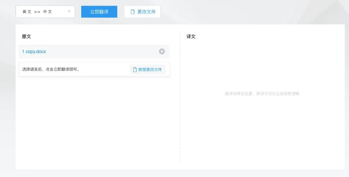Screen dimensions: 349x177
Task: Click the >> arrows between languages
Action: point(37,12)
